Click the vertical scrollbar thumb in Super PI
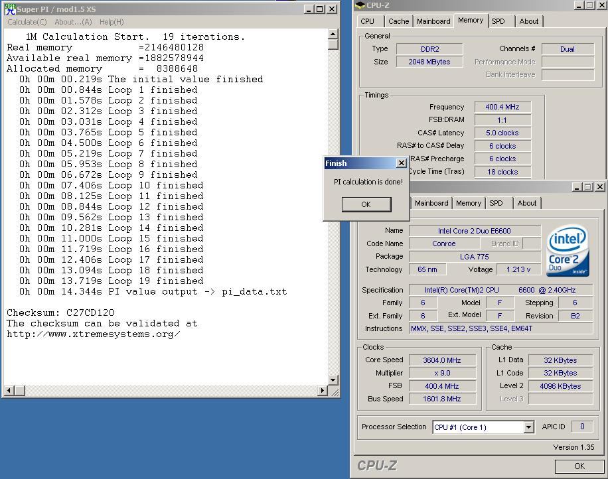Screen dimensions: 608x479 point(333,44)
